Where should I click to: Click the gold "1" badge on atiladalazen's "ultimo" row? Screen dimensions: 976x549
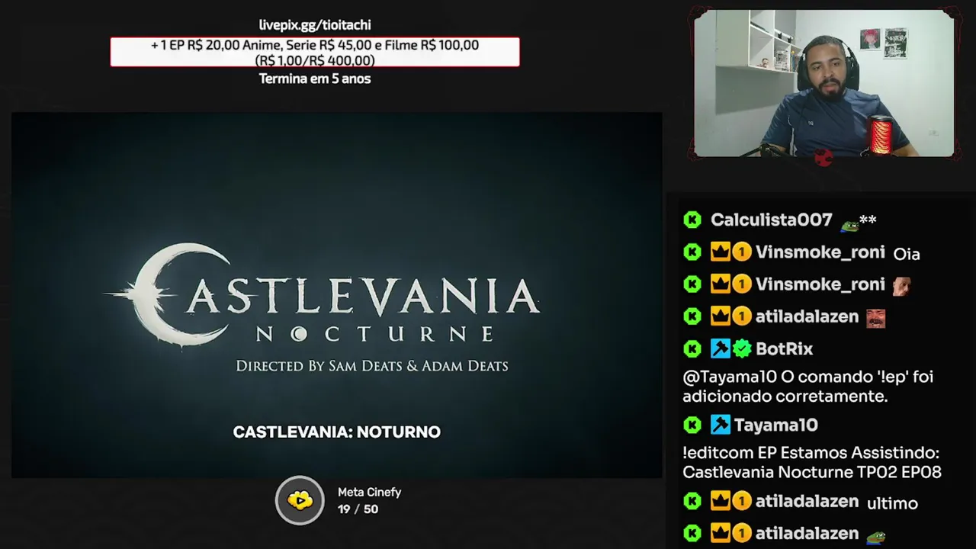pos(742,501)
